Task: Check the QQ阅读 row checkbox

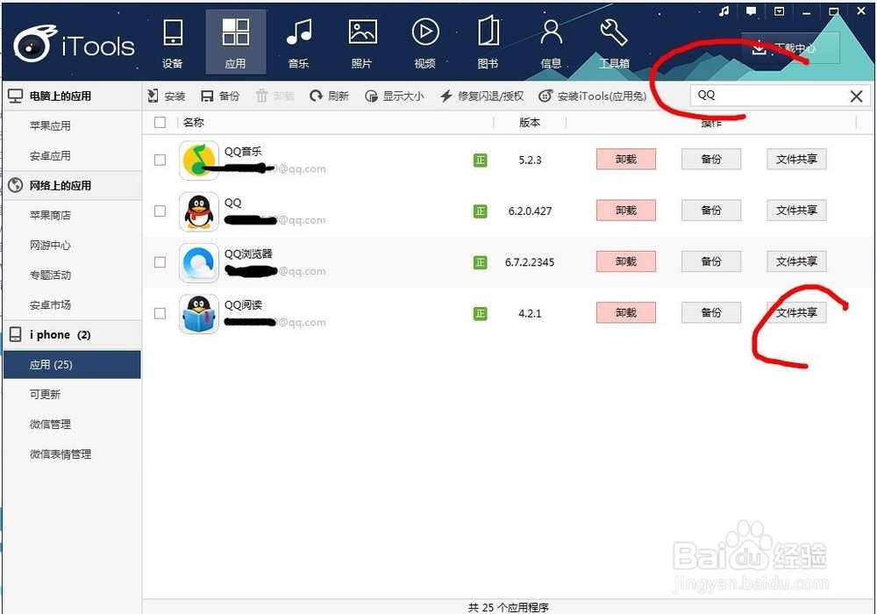Action: click(x=160, y=312)
